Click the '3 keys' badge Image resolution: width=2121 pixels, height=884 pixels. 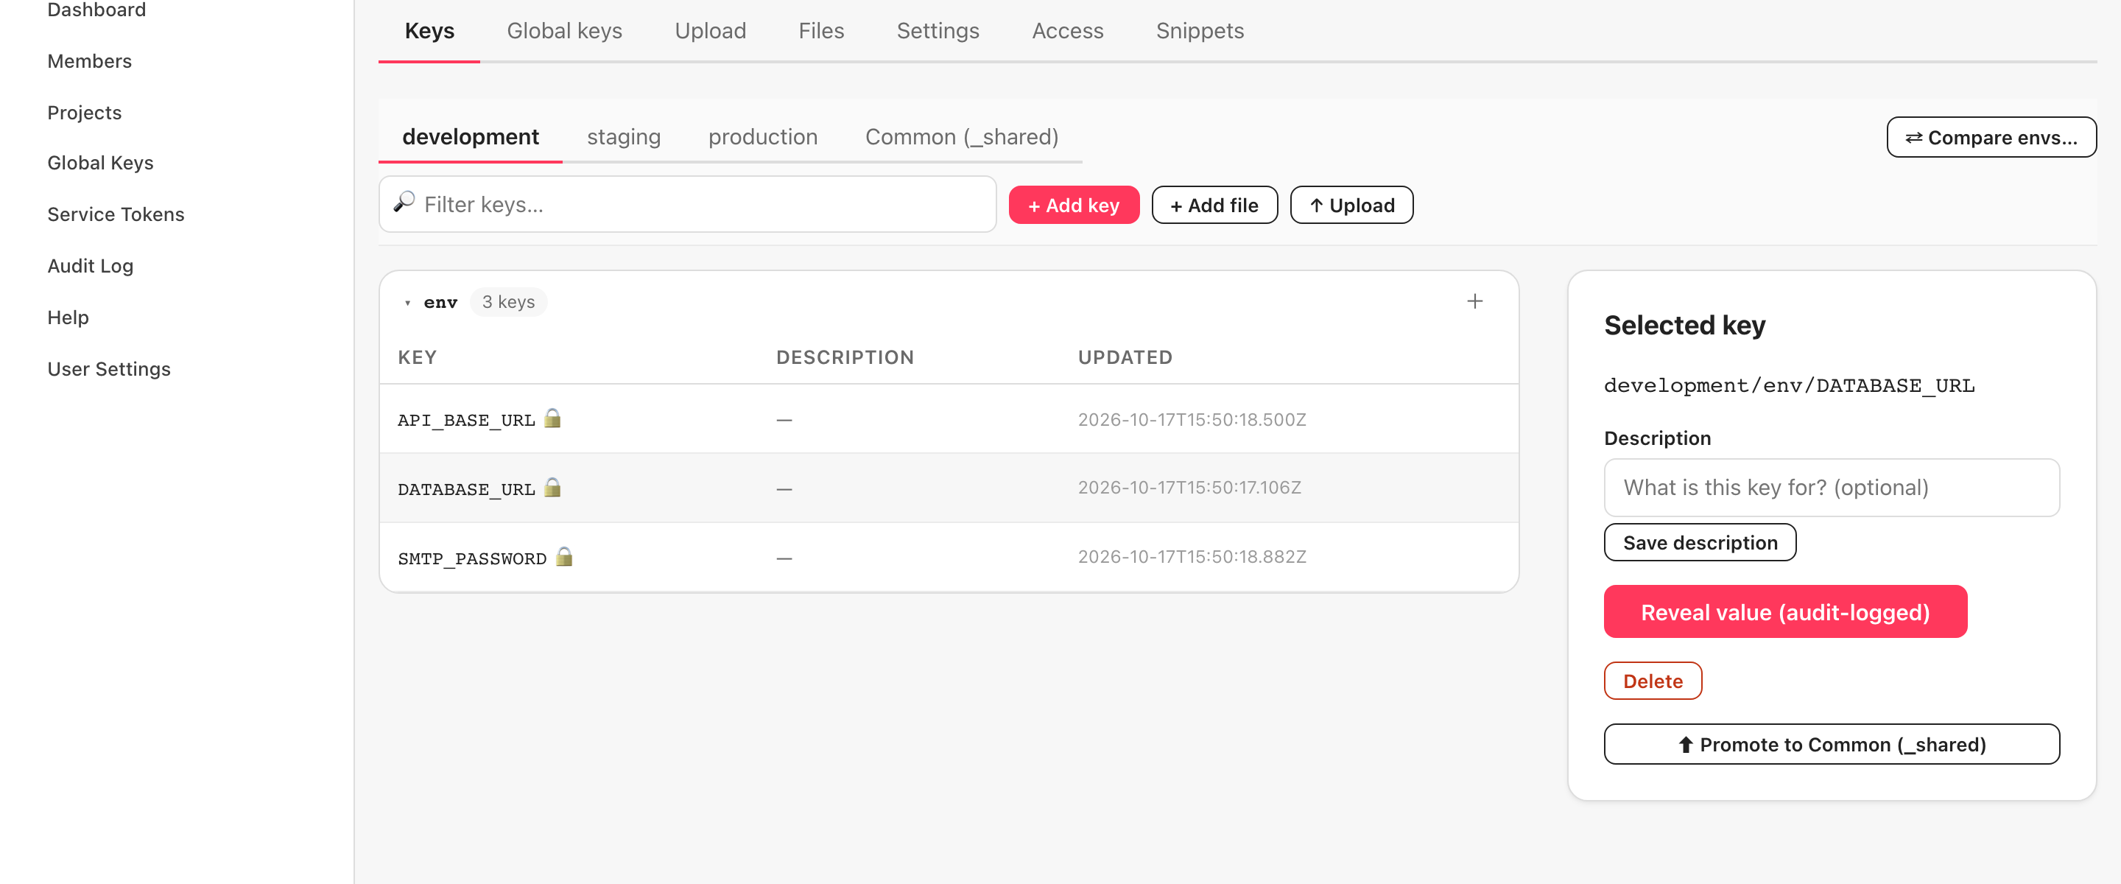click(x=508, y=302)
